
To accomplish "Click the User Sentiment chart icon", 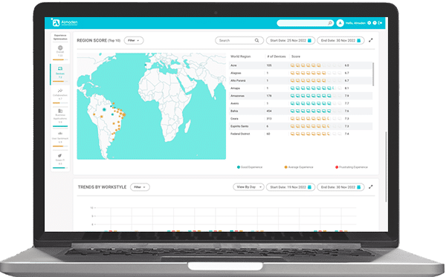I will tap(60, 133).
